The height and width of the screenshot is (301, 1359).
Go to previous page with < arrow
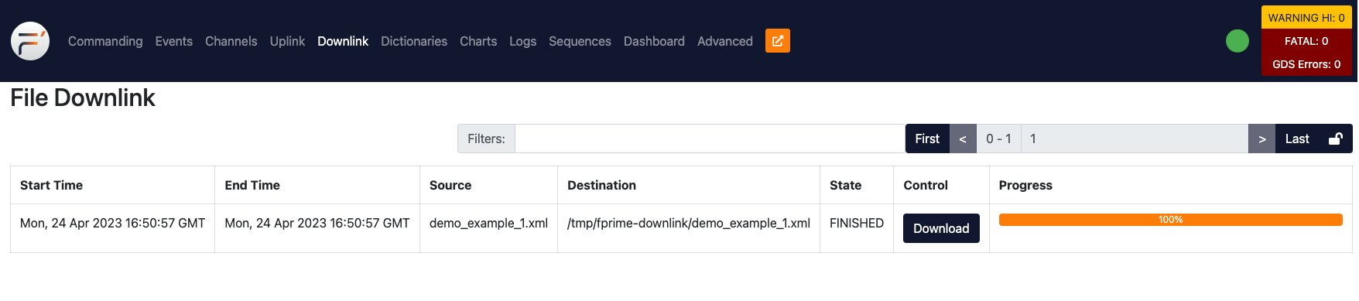click(963, 139)
